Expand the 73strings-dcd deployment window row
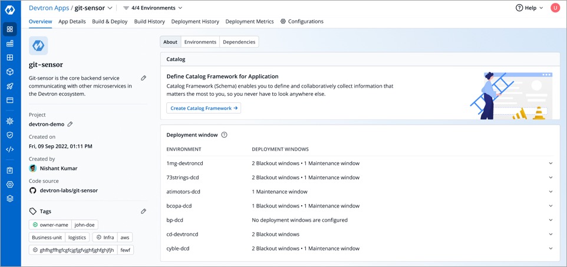 click(x=550, y=178)
